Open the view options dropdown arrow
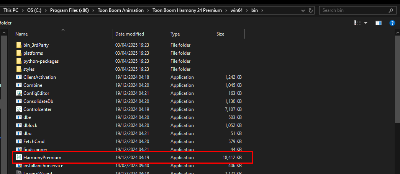400x174 pixels. coord(366,23)
